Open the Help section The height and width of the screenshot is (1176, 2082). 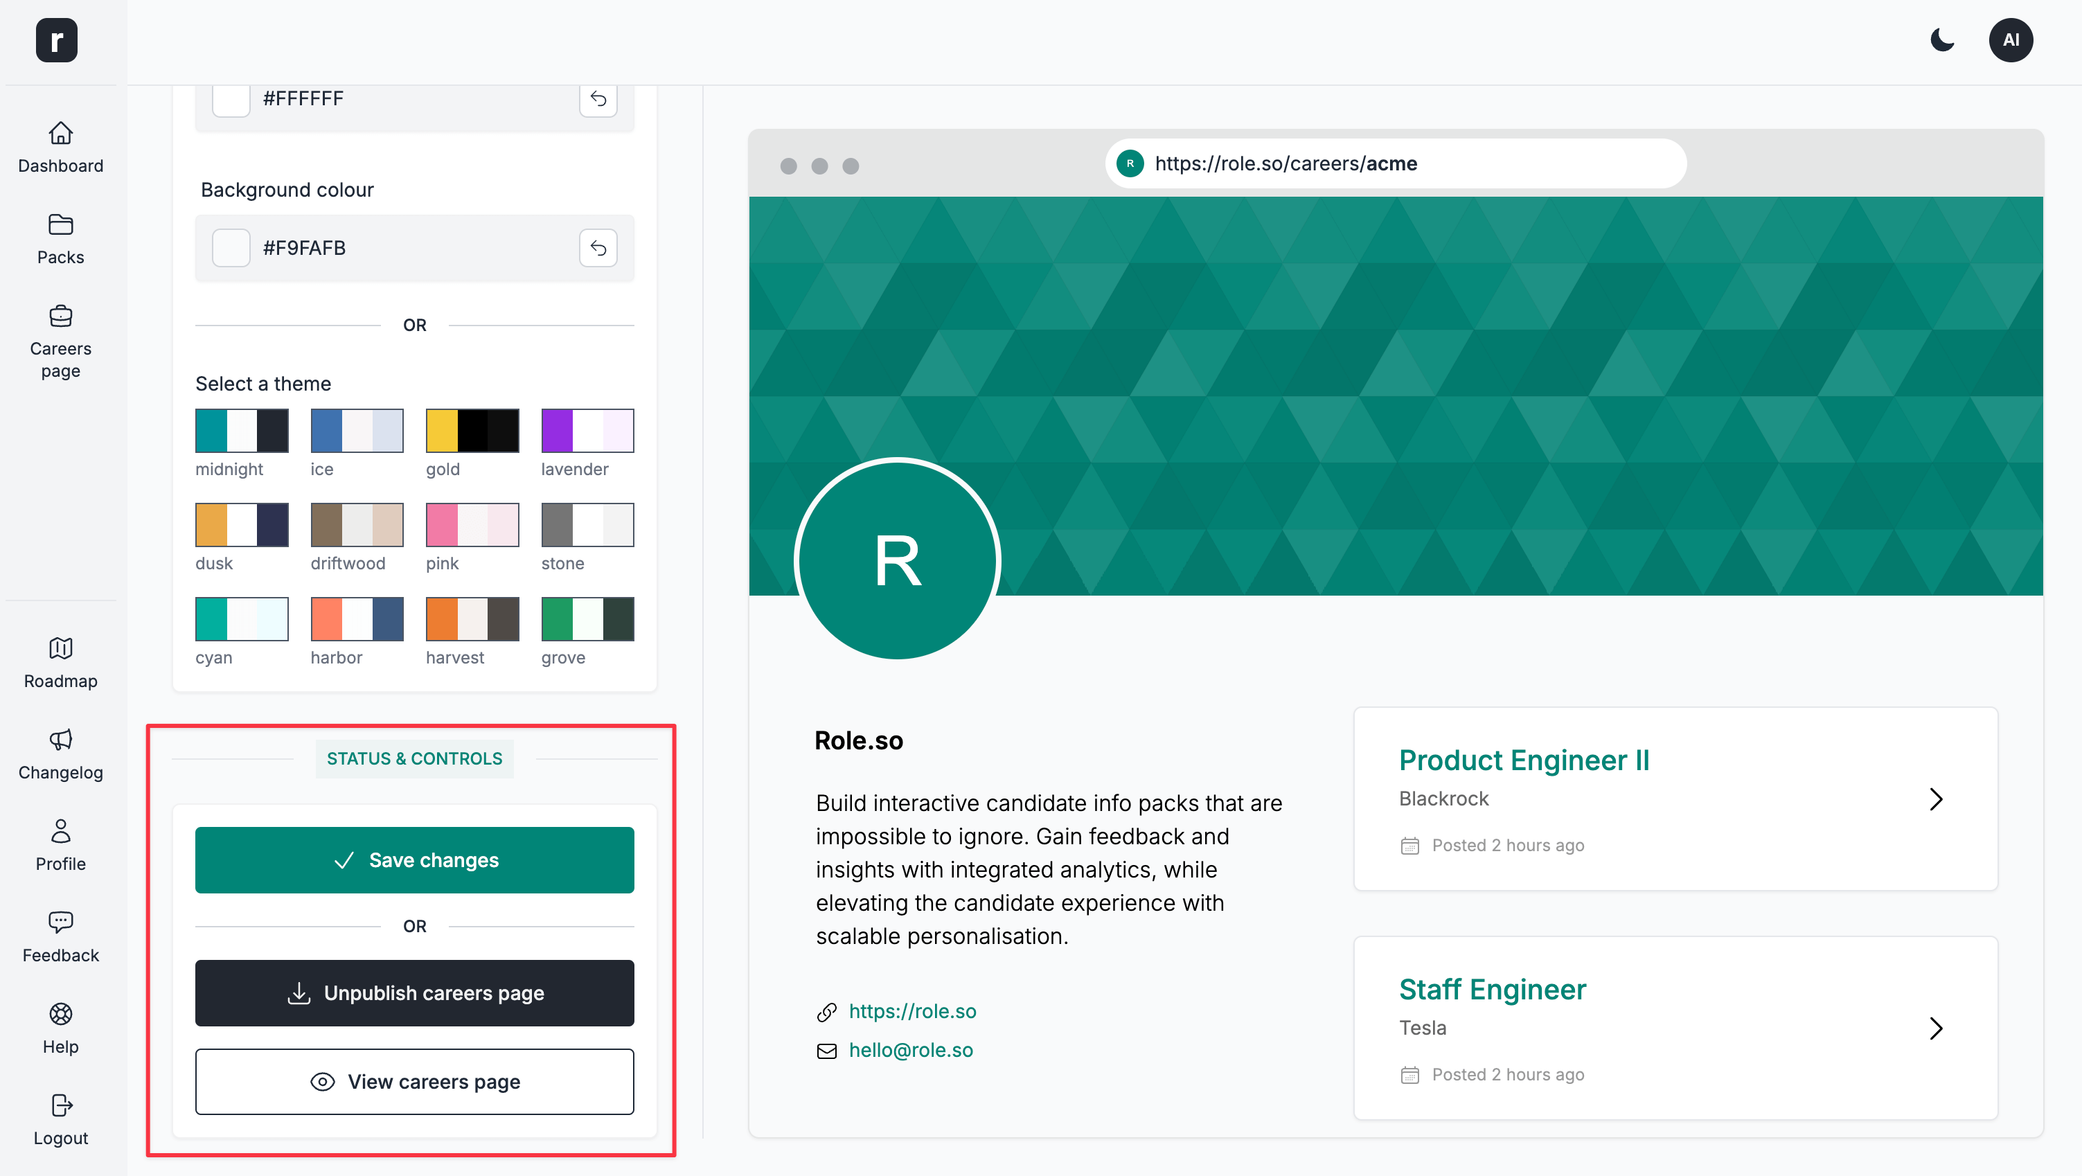60,1028
